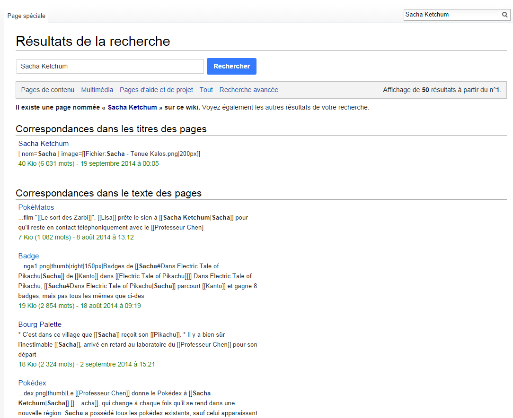Viewport: 513px width, 418px height.
Task: Open the Page spéciale tab
Action: (26, 16)
